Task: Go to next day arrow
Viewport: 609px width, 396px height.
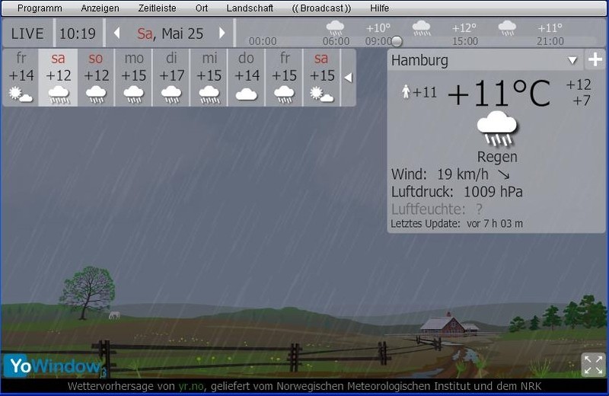Action: [222, 34]
